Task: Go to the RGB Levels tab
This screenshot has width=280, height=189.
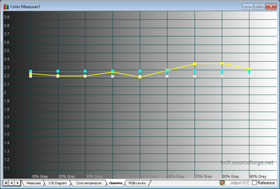Action: click(x=137, y=183)
